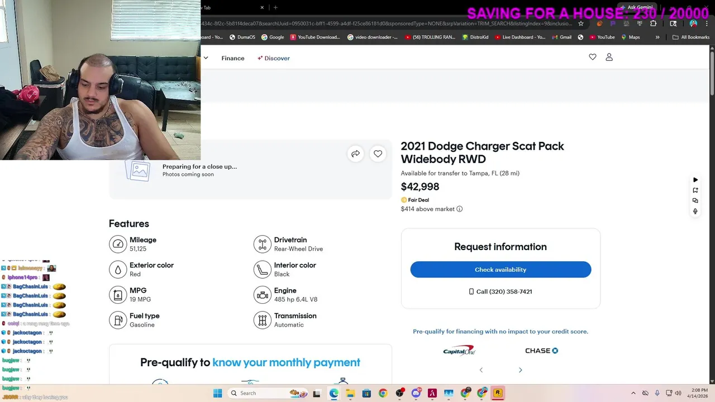
Task: Click the Interior color seat icon
Action: (x=263, y=269)
